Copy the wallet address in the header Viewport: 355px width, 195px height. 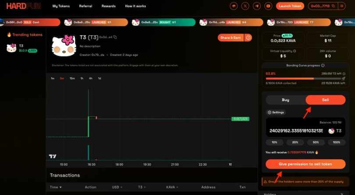(333, 6)
